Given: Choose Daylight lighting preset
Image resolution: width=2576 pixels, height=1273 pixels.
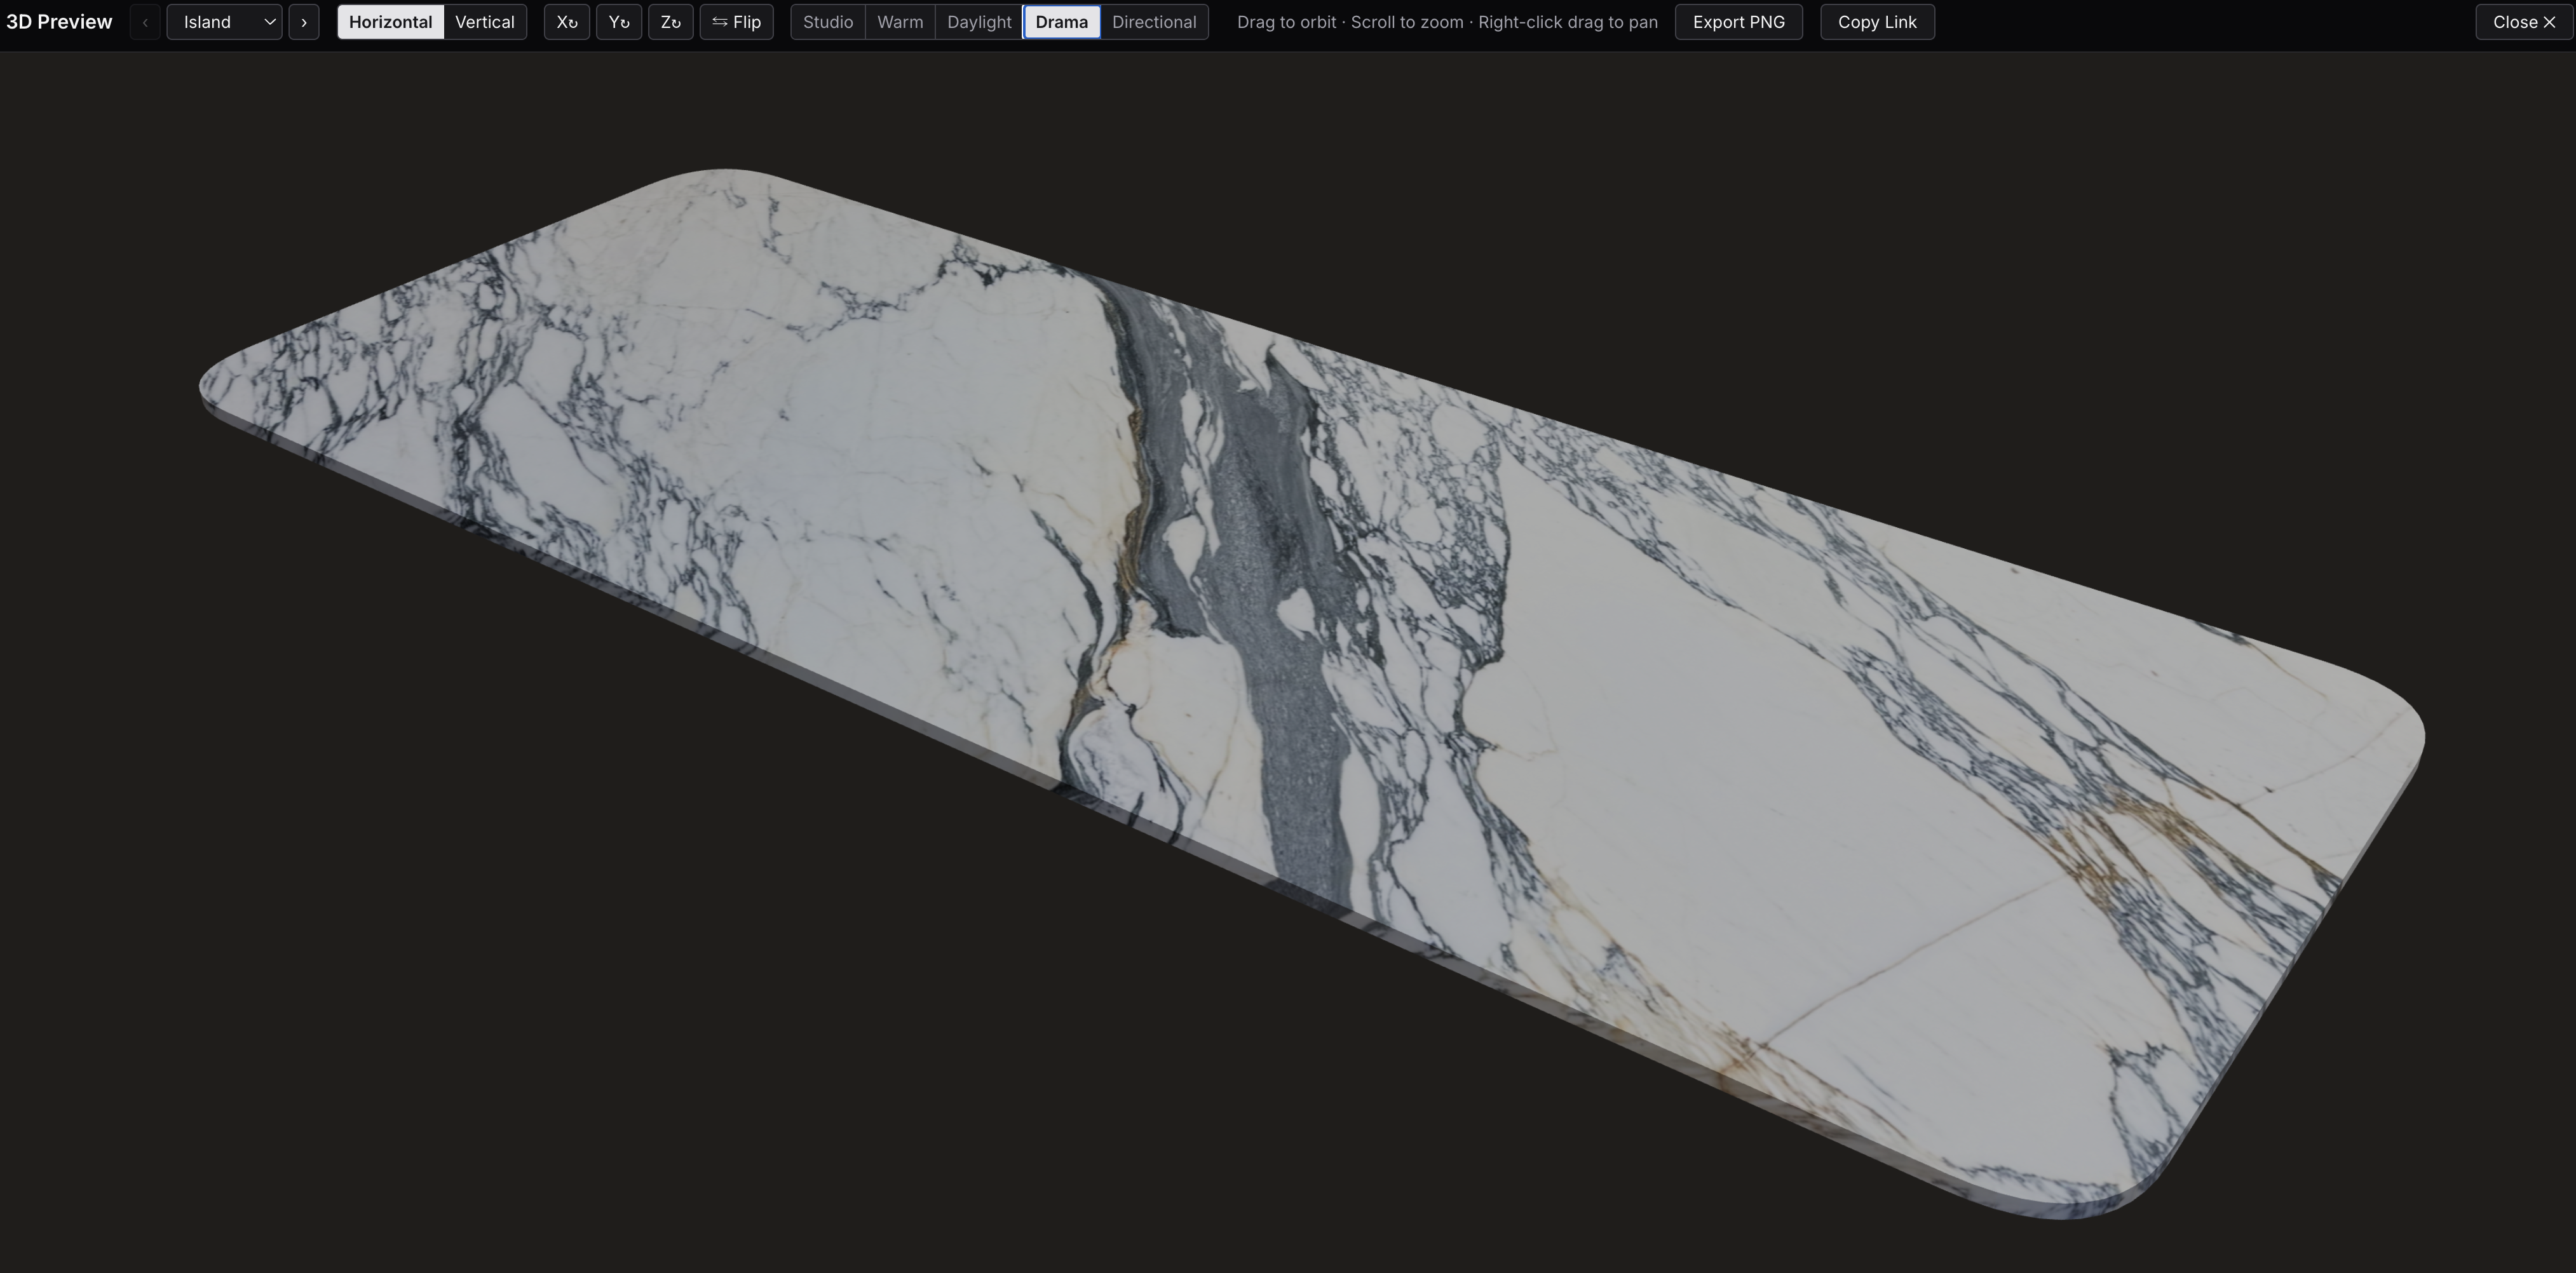Looking at the screenshot, I should 979,22.
